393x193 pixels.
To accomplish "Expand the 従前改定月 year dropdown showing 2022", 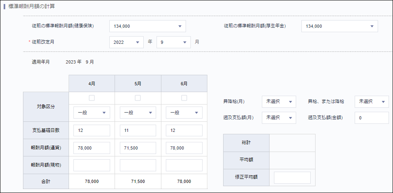I will 126,42.
